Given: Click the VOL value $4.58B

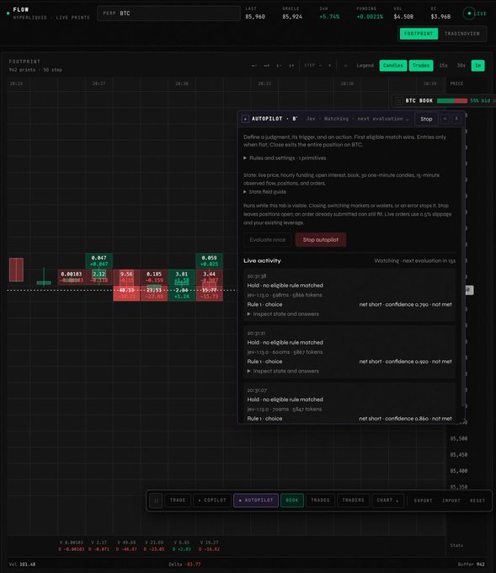Looking at the screenshot, I should (403, 17).
